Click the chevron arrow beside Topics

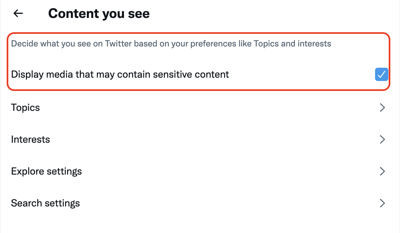382,108
